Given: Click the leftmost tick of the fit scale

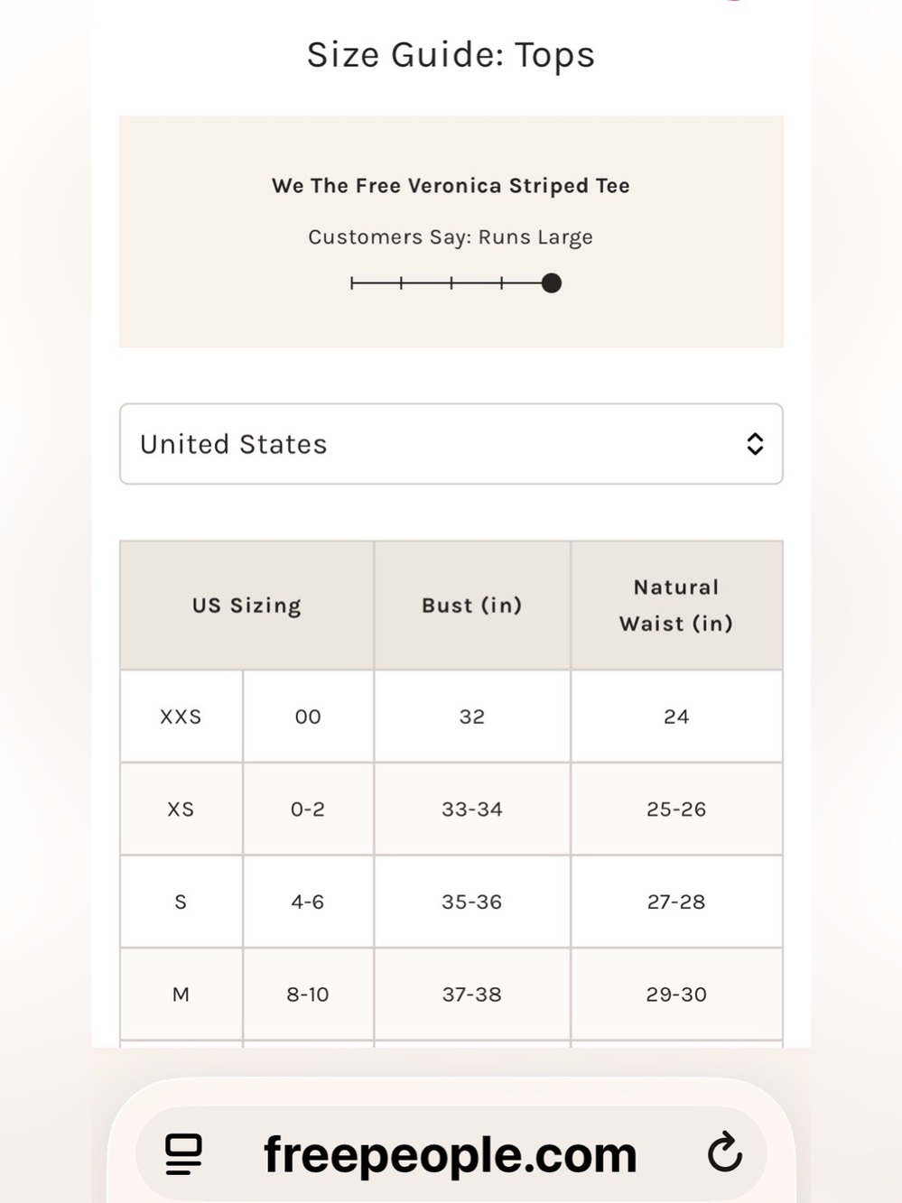Looking at the screenshot, I should point(352,283).
